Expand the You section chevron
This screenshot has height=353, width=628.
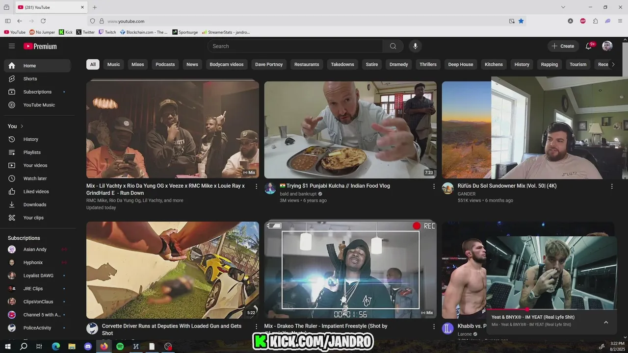pyautogui.click(x=22, y=126)
